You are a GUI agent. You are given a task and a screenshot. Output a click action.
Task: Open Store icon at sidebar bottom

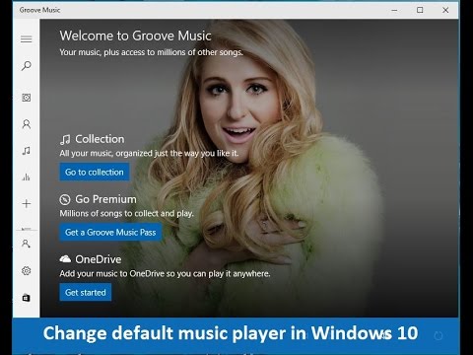(x=27, y=298)
